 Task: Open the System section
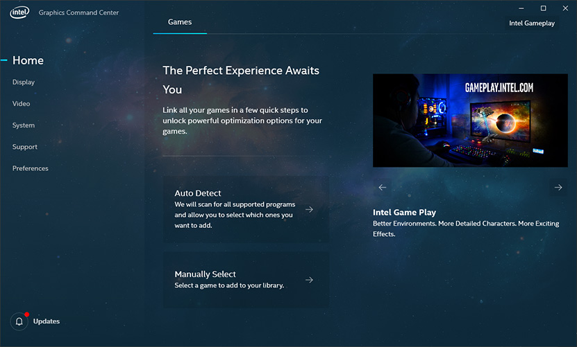pyautogui.click(x=23, y=125)
